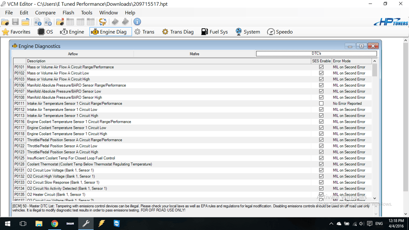Open the Fuel Sys section

(x=214, y=32)
